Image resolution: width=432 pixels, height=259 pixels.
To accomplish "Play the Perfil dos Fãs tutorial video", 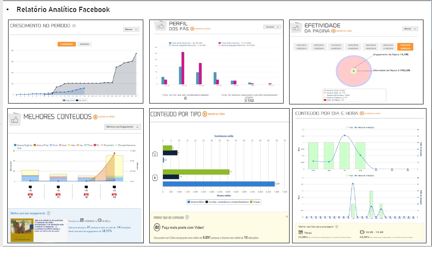I will (193, 29).
